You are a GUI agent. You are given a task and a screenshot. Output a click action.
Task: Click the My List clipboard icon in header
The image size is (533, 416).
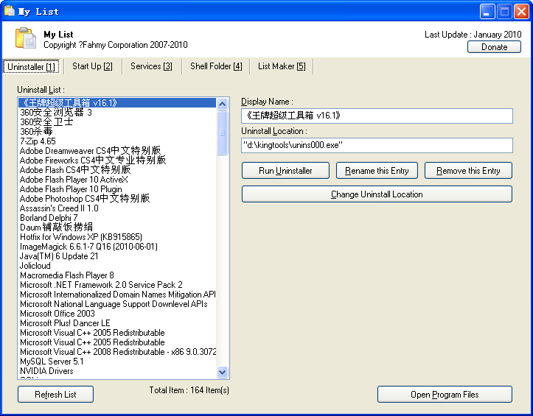[x=26, y=39]
